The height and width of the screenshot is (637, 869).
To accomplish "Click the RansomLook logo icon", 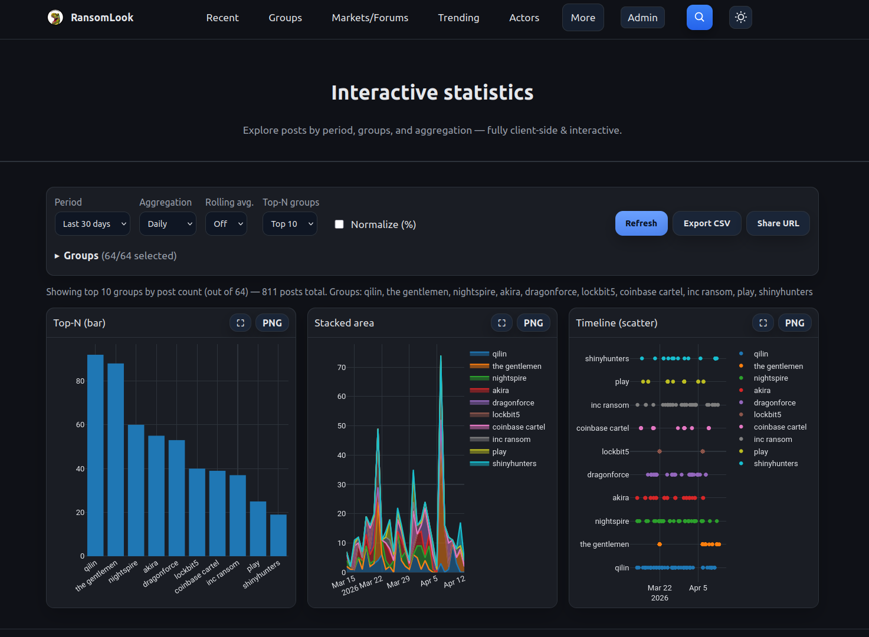I will point(55,18).
